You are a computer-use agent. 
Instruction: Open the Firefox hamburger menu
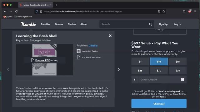195,12
